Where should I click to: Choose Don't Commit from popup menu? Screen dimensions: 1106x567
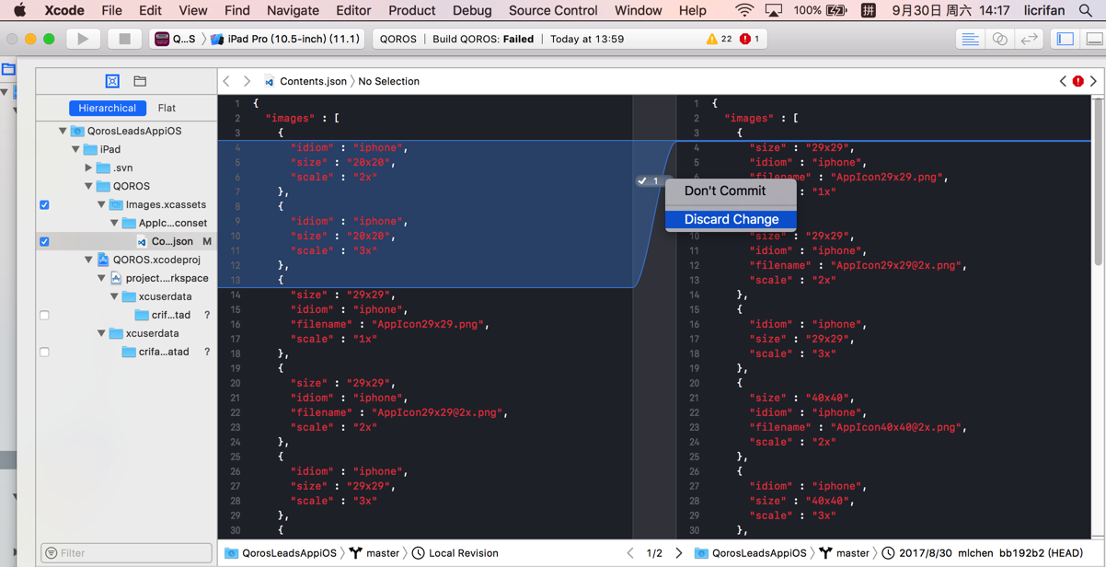click(x=731, y=191)
